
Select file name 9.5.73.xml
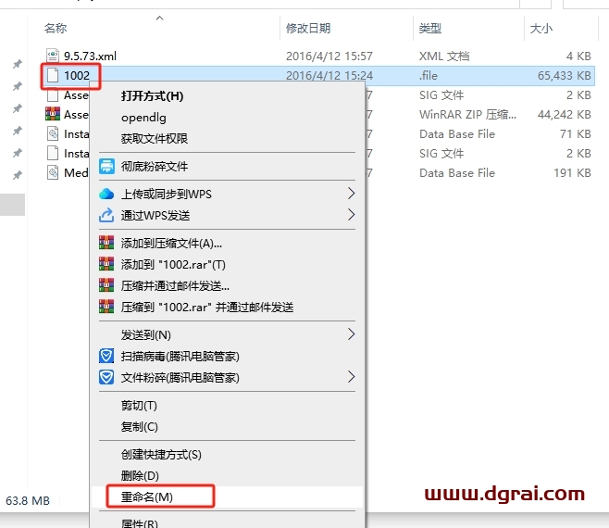pos(90,56)
